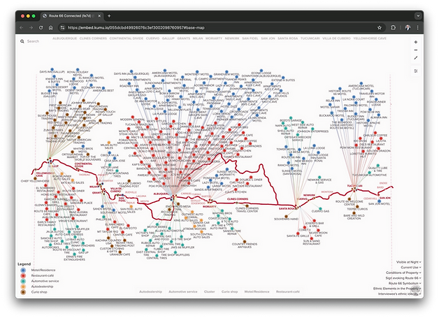Zoom out with the minus icon

pyautogui.click(x=416, y=50)
